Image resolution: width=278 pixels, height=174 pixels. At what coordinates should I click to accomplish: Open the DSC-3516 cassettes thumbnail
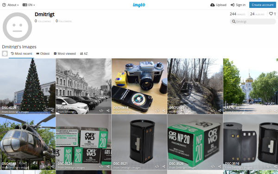tap(251, 142)
